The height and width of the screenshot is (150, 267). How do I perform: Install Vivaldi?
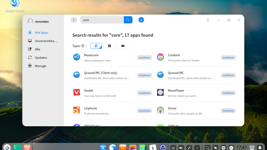point(144,93)
